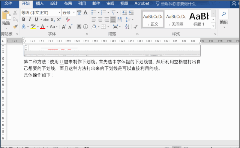This screenshot has height=148, width=240.
Task: Apply the 正文 style
Action: tap(153, 19)
